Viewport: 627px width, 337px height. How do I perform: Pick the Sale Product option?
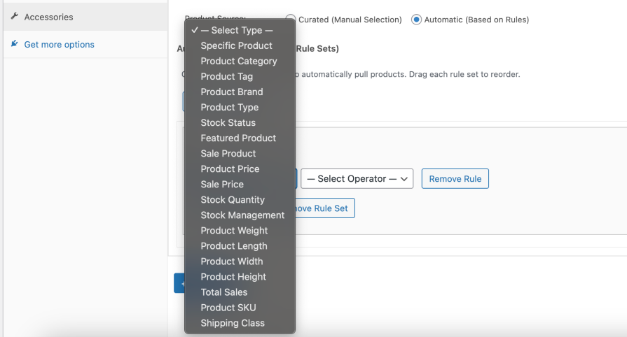click(228, 153)
